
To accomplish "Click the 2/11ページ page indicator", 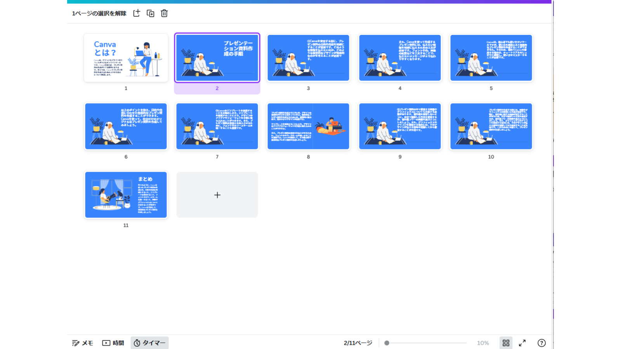I will 358,343.
